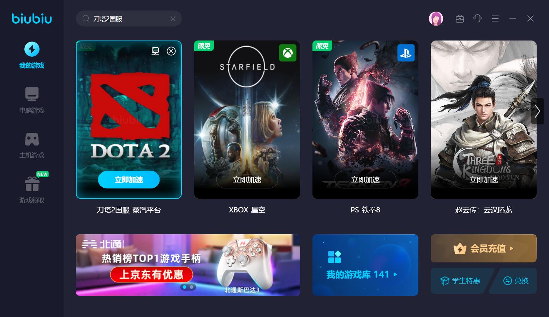Screen dimensions: 549x317
Task: Start acceleration for XBOX-星空 Starfield
Action: coord(247,180)
